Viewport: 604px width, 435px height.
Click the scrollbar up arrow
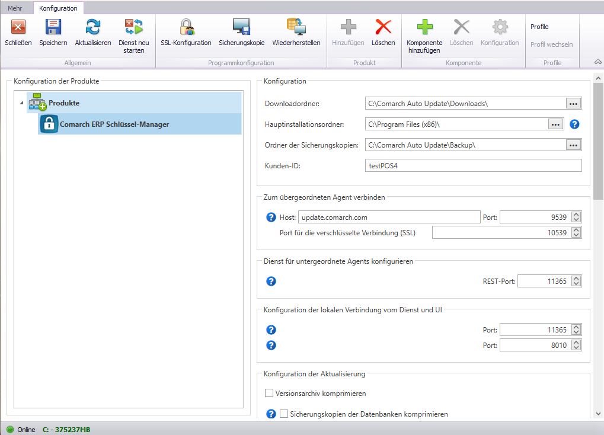(598, 78)
